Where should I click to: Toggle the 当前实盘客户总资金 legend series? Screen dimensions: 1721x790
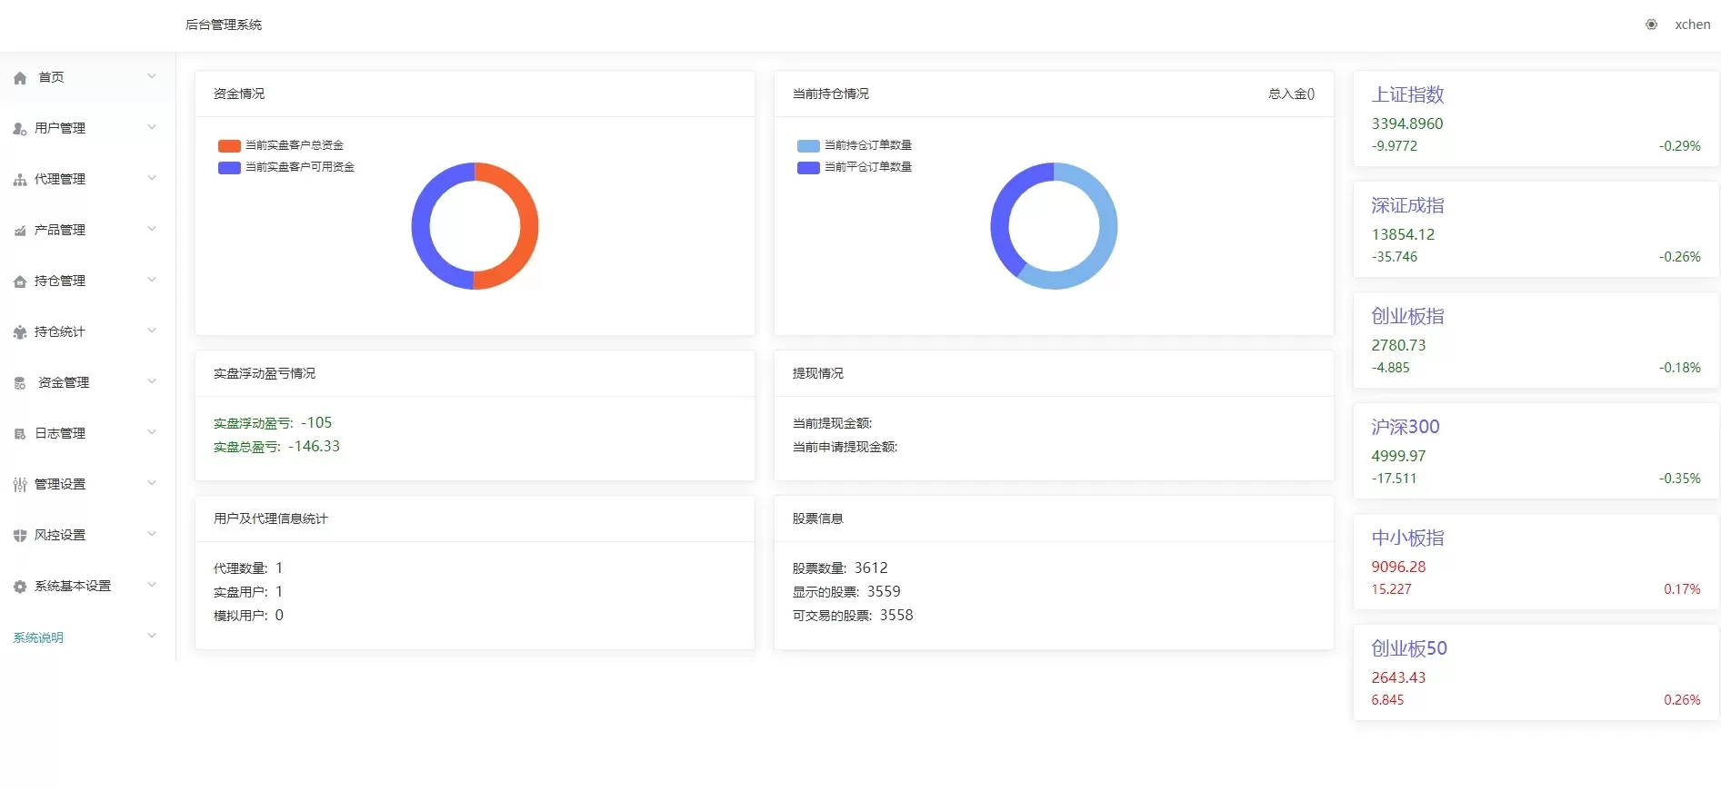pyautogui.click(x=282, y=145)
